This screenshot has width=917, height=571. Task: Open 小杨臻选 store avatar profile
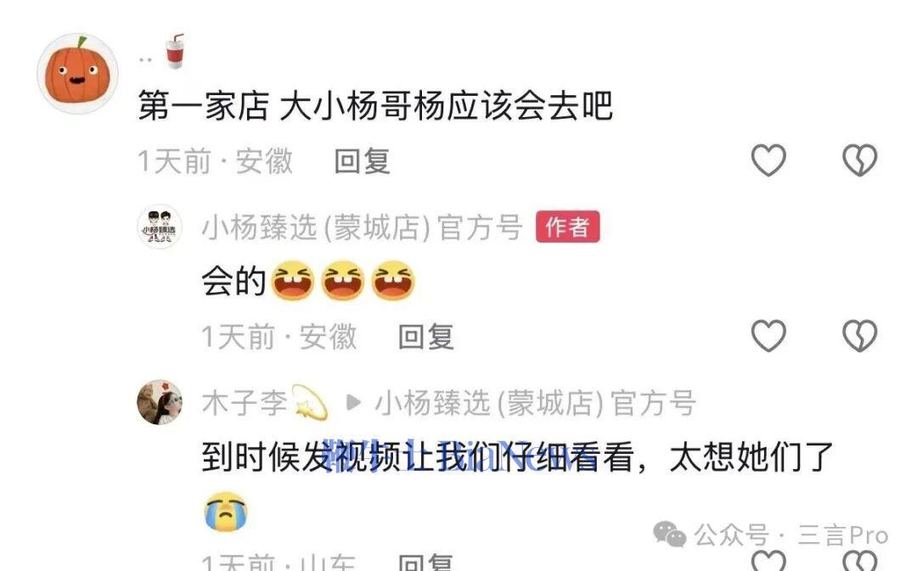point(160,227)
